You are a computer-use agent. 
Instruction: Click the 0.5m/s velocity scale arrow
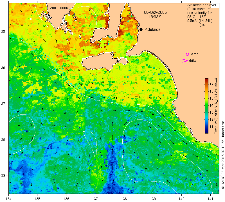(x=198, y=25)
